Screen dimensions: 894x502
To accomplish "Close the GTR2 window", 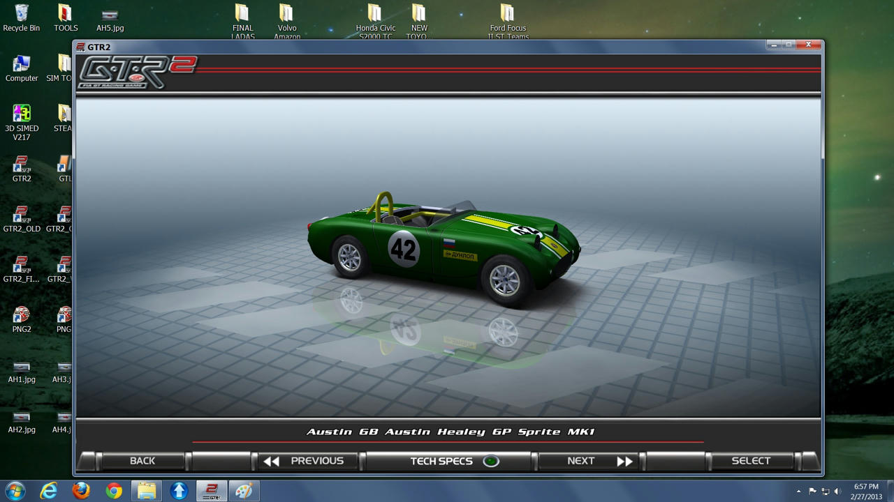I will [808, 45].
